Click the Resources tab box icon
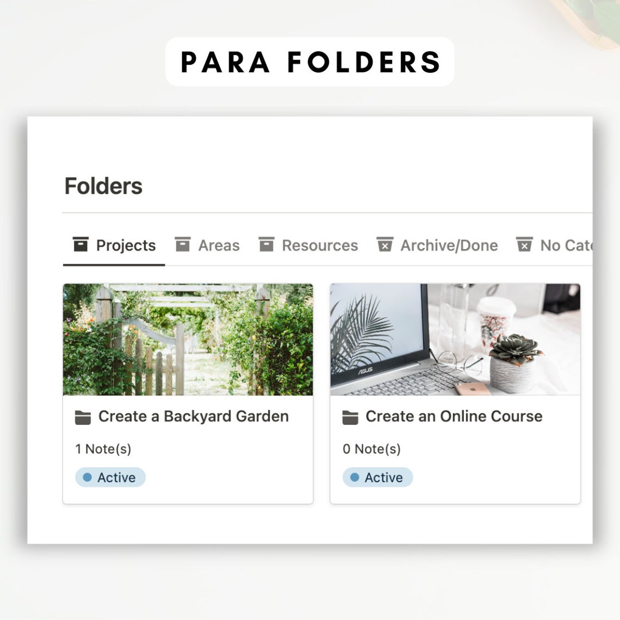Screen dimensions: 620x620 pyautogui.click(x=266, y=244)
